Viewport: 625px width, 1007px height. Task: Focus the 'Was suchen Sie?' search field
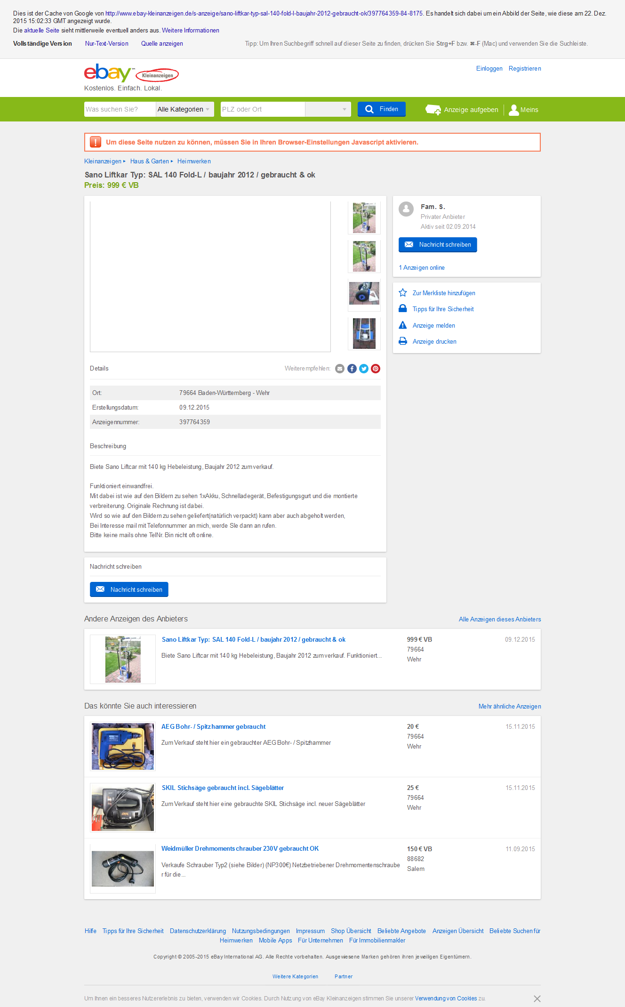point(120,109)
